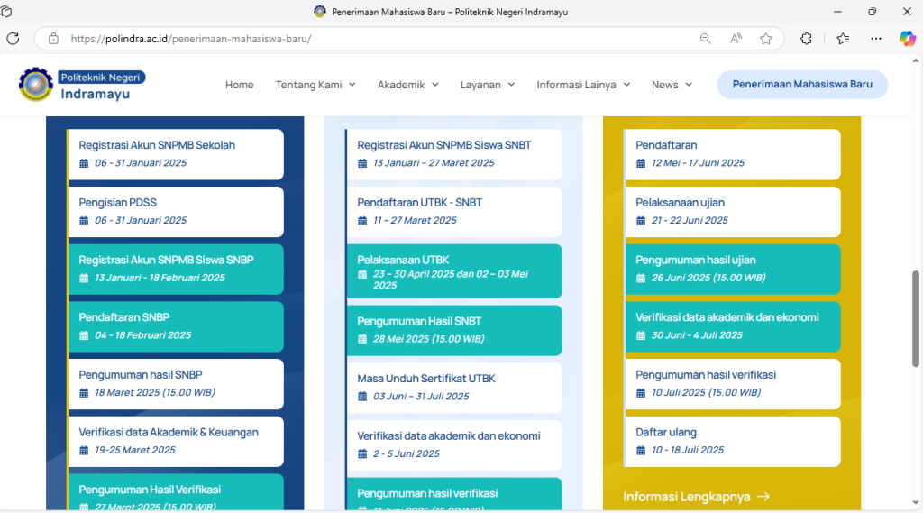
Task: Click the read aloud icon in address bar
Action: coord(736,39)
